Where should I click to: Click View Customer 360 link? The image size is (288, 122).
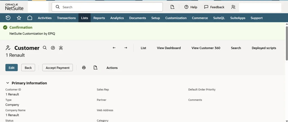click(x=206, y=48)
